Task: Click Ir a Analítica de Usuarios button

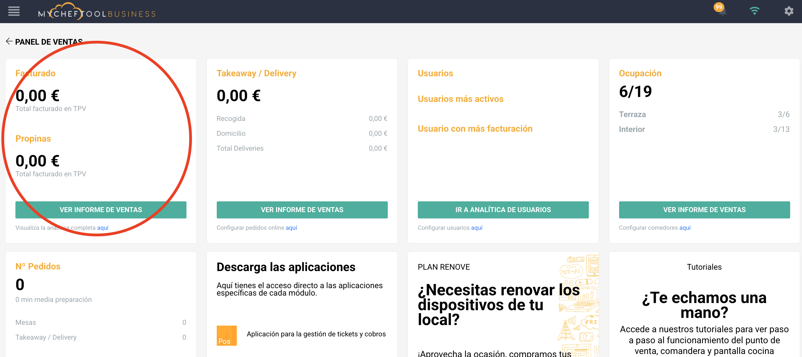Action: coord(503,210)
